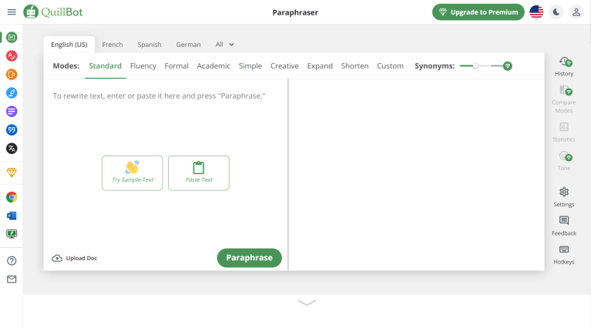Toggle dark mode moon icon
Image resolution: width=591 pixels, height=328 pixels.
(x=556, y=12)
